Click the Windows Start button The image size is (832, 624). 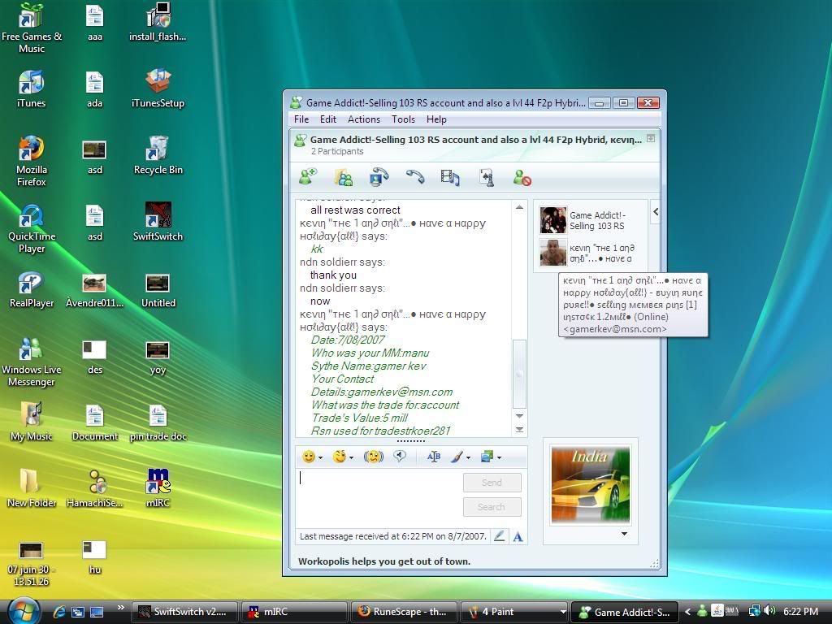[24, 611]
